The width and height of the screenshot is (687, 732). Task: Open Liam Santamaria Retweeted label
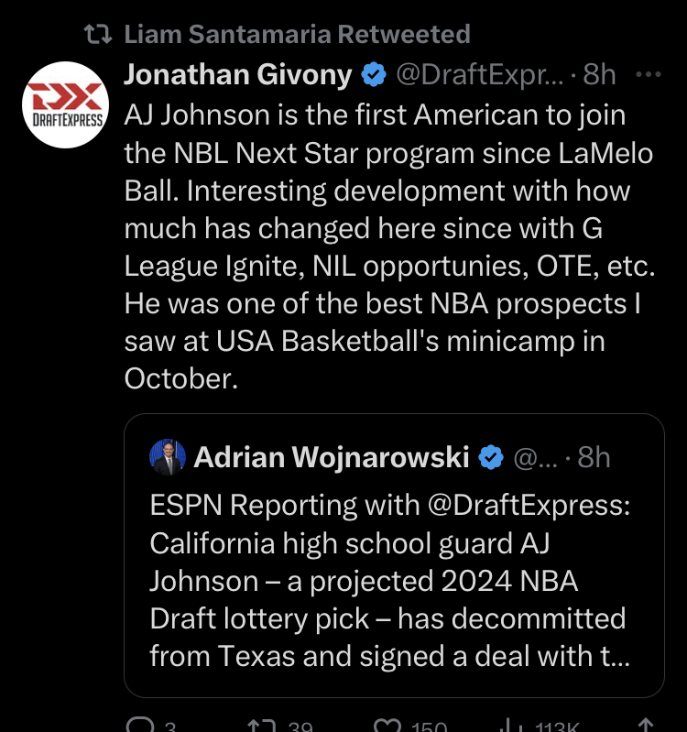point(298,34)
